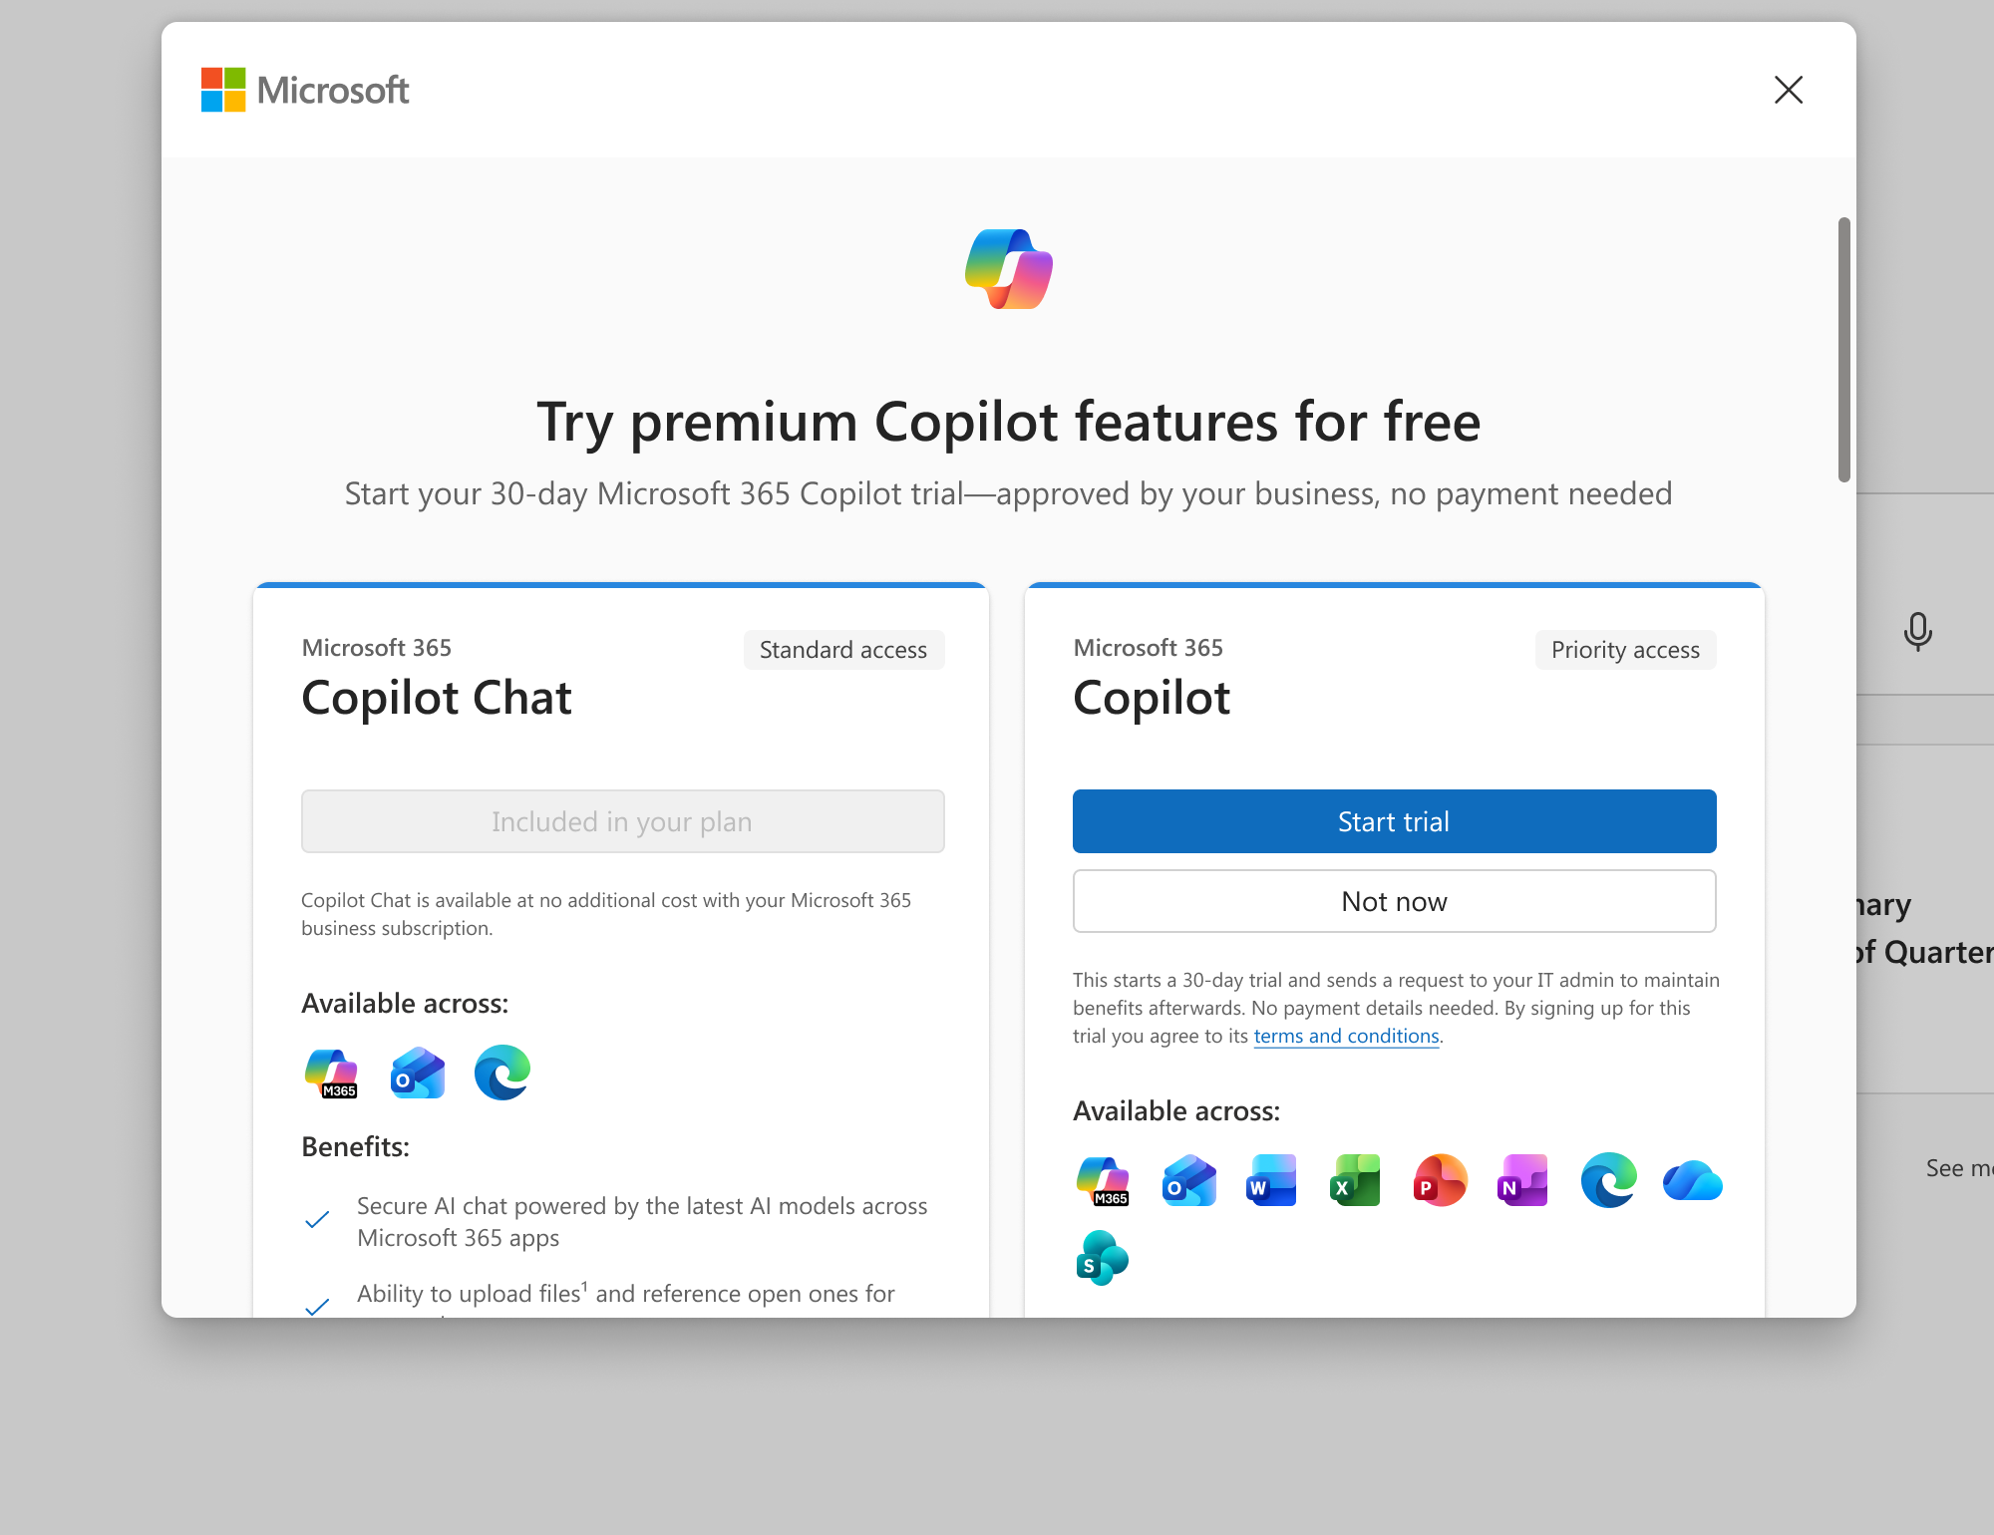The image size is (1994, 1535).
Task: Click the Ability to upload files benefit
Action: click(x=626, y=1294)
